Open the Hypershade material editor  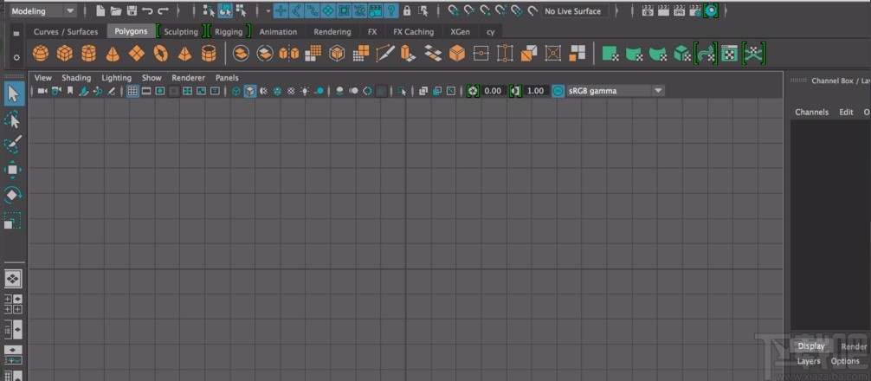[711, 10]
